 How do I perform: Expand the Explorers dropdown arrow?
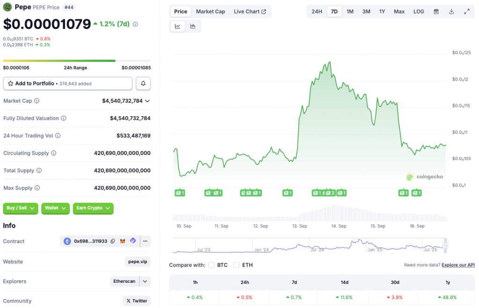coord(145,281)
